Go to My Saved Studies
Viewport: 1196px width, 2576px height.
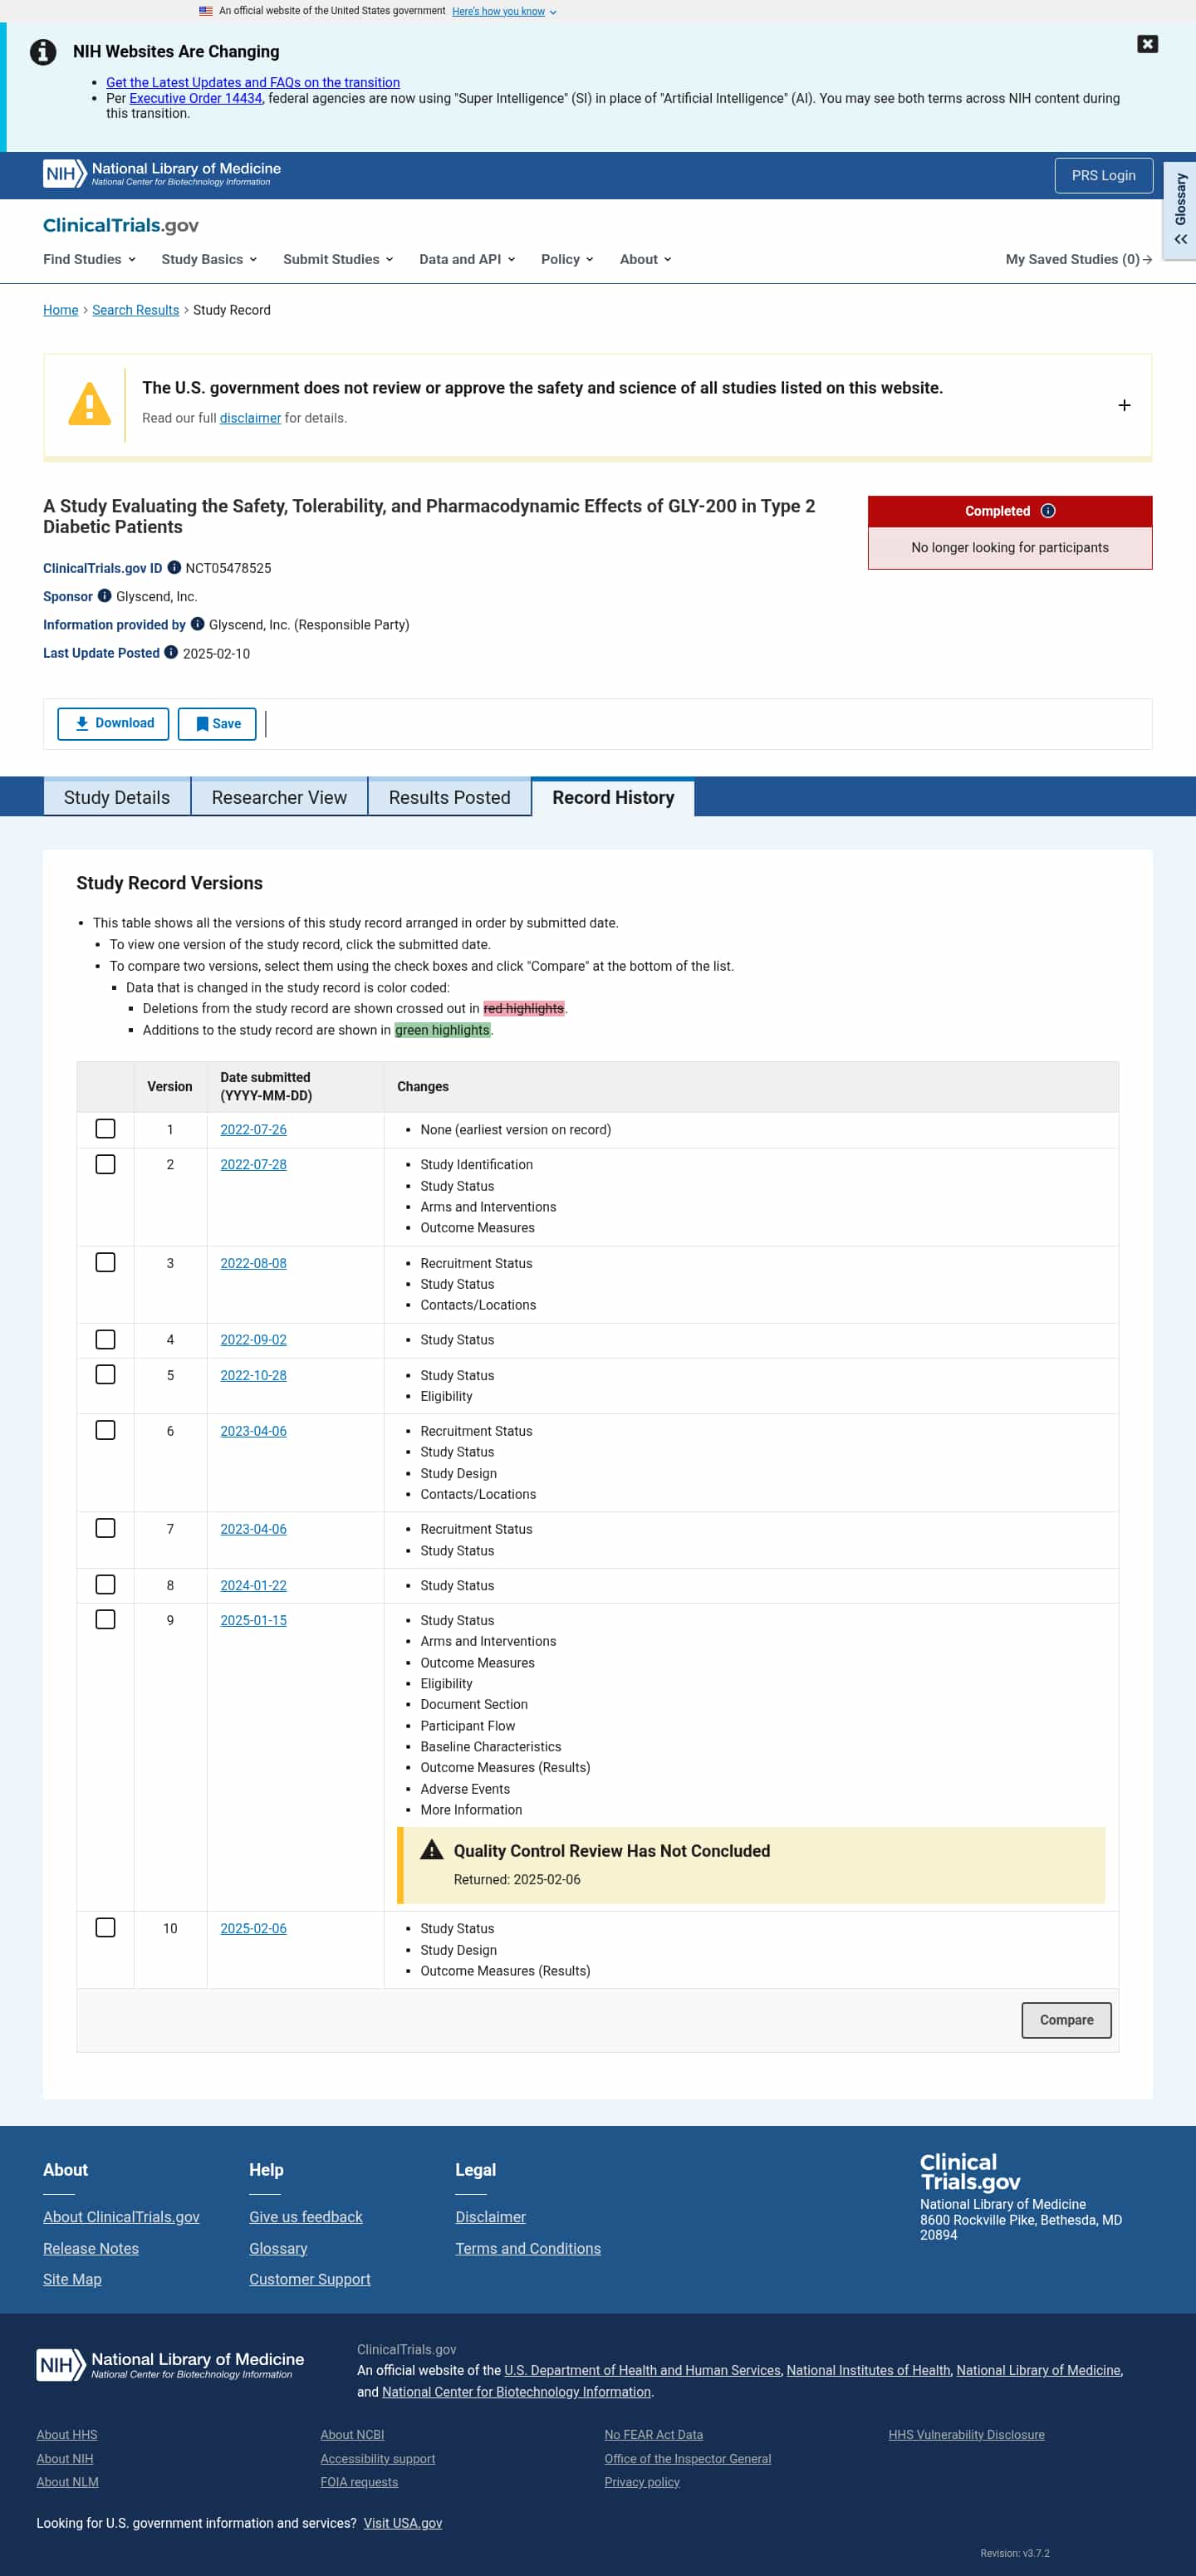1078,259
